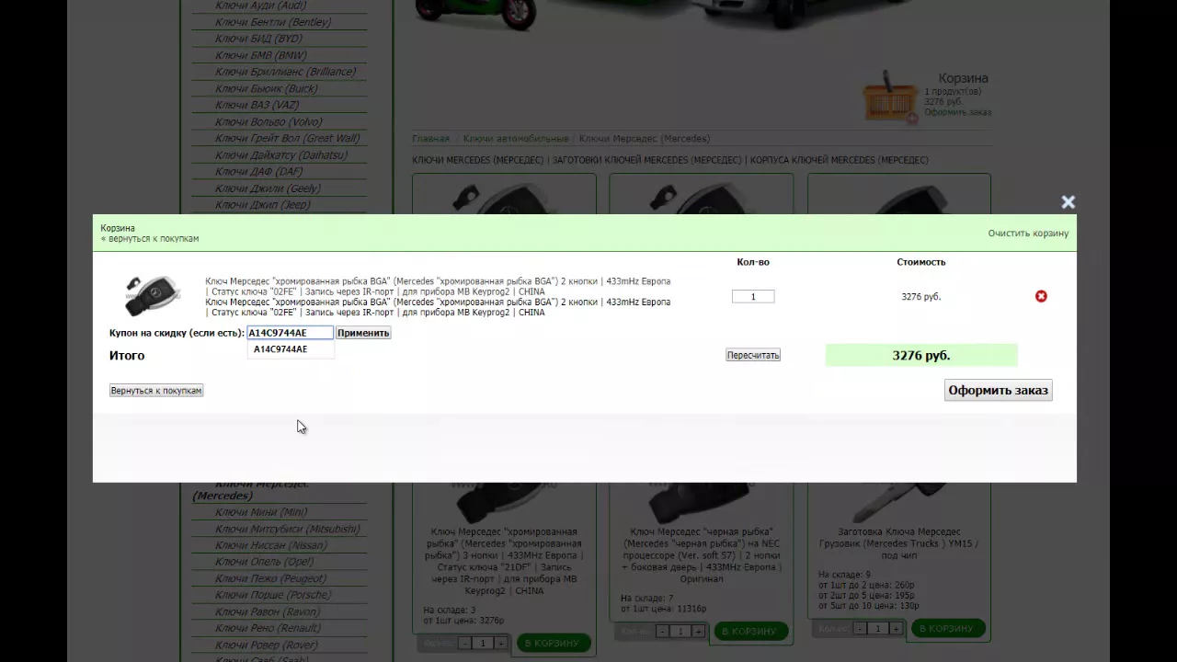Open Ключи Дайхатсу (Daihatsu) category
Screen dimensions: 1177x662
pyautogui.click(x=281, y=154)
